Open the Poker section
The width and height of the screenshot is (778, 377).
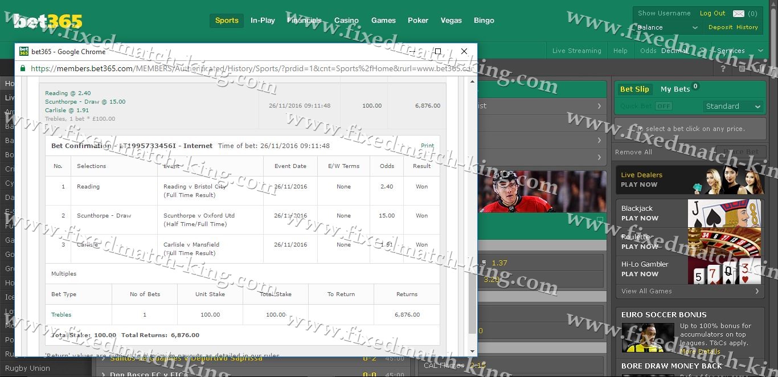click(418, 21)
